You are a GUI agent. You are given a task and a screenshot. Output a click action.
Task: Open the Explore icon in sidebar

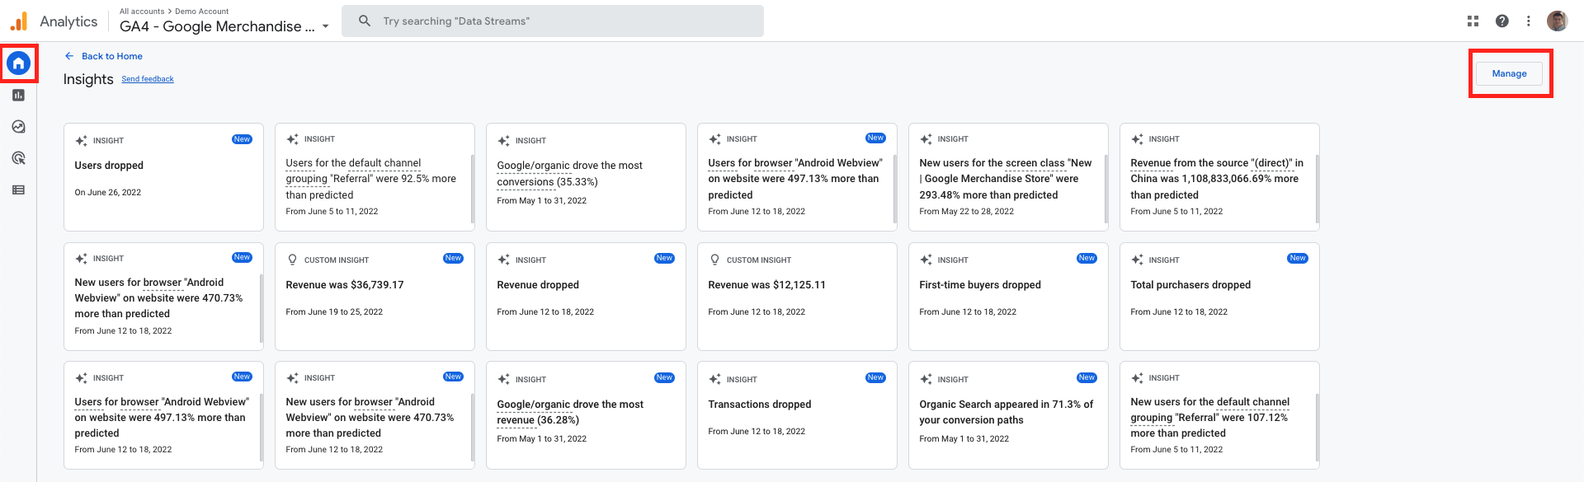[x=18, y=127]
